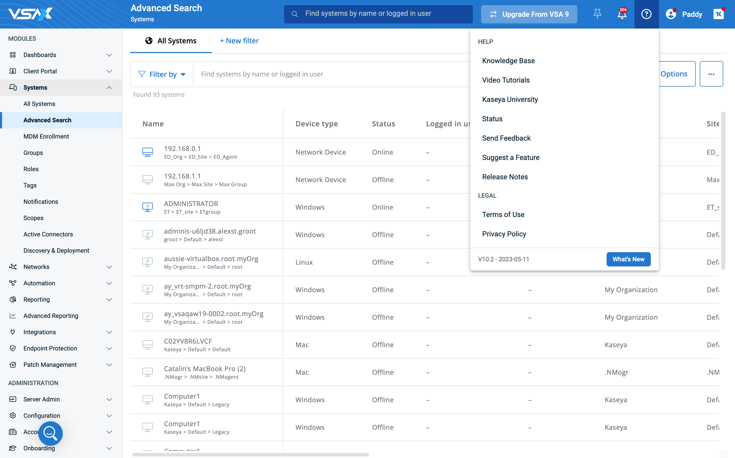The height and width of the screenshot is (458, 735).
Task: Expand the Patch Management chevron
Action: (x=109, y=365)
